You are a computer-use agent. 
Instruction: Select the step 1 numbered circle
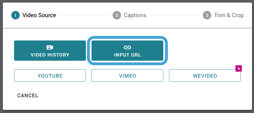click(x=15, y=15)
